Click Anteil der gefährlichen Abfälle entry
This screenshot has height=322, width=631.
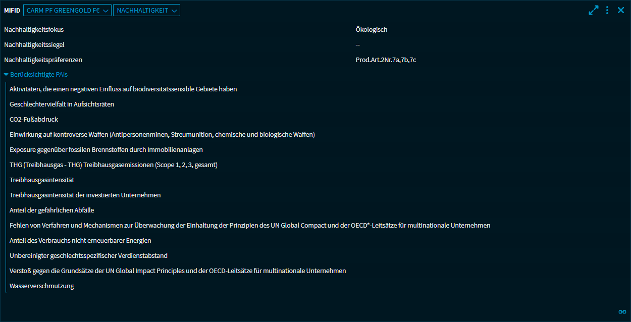[x=51, y=210]
